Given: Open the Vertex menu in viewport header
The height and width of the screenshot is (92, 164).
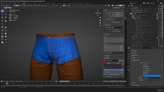Looking at the screenshot, I should pos(35,5).
